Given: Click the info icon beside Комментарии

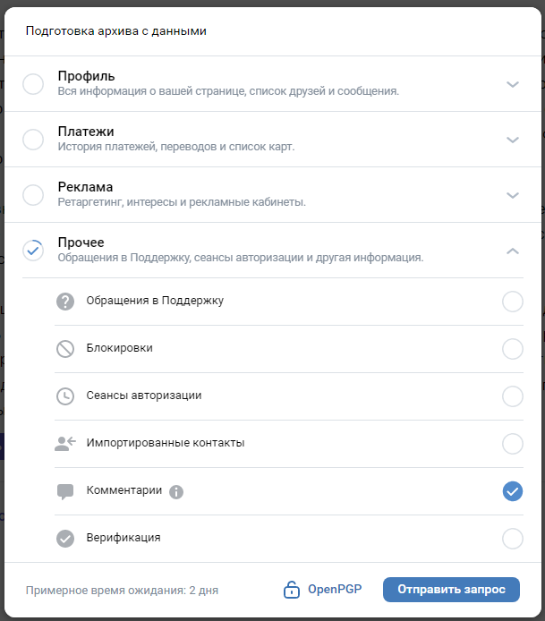Looking at the screenshot, I should point(176,492).
